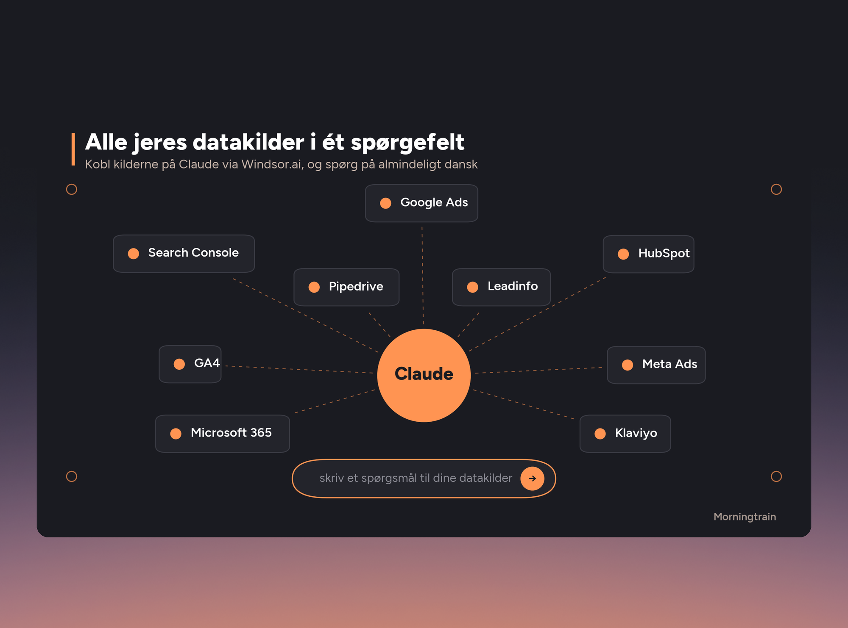Click the orange dot beside GA4
848x628 pixels.
(x=179, y=364)
